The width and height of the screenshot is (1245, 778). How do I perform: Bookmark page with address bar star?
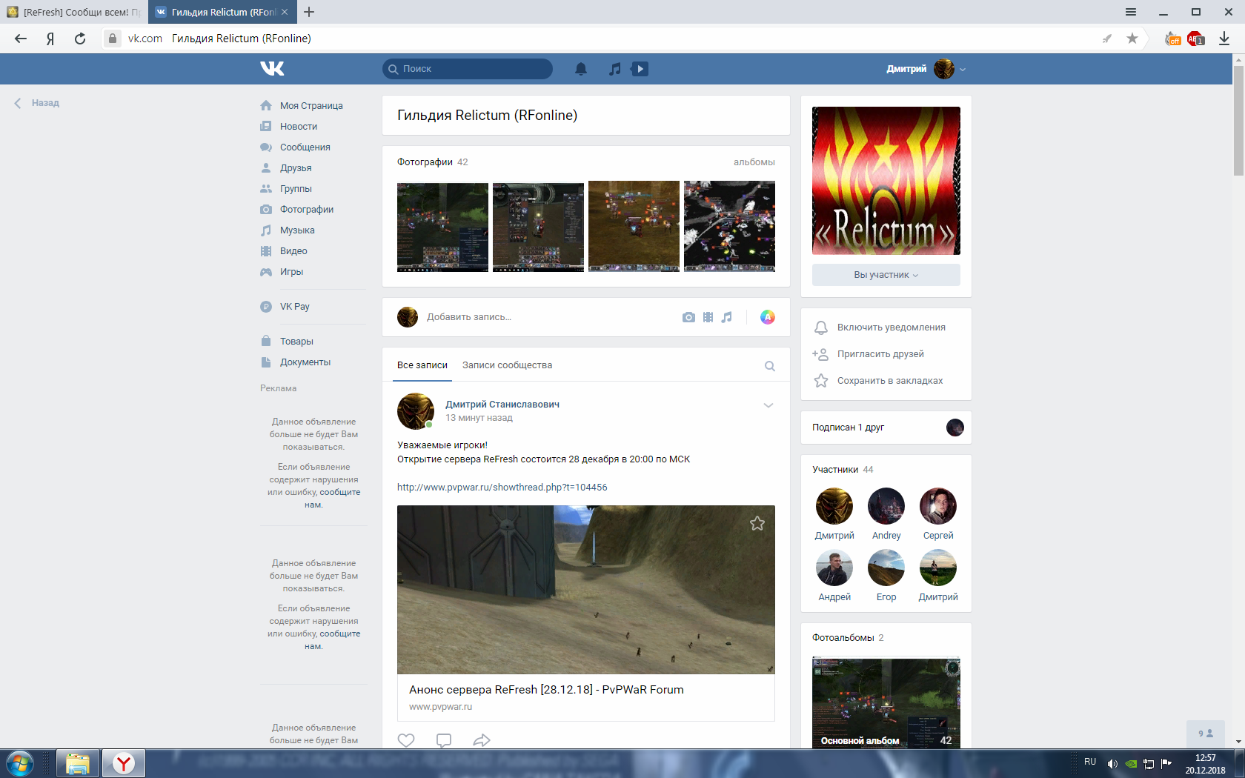[x=1132, y=39]
